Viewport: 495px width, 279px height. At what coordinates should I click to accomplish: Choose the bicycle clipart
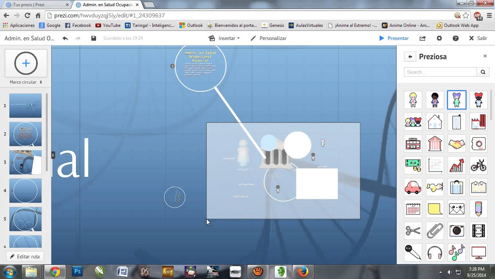click(478, 165)
